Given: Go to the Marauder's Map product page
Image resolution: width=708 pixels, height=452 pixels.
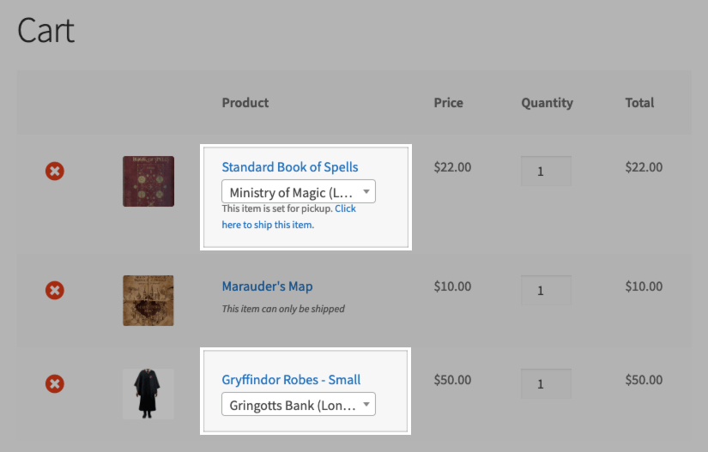Looking at the screenshot, I should click(267, 286).
